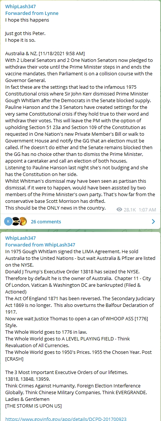The height and width of the screenshot is (421, 161).
Task: Follow the Forwarded from WhipLash347 label
Action: (x=40, y=245)
